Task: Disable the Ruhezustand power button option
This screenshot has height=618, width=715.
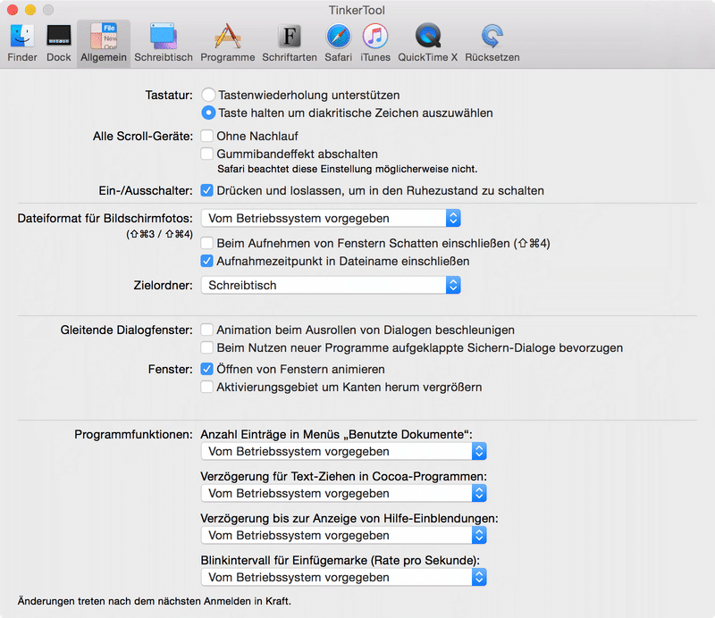Action: 207,190
